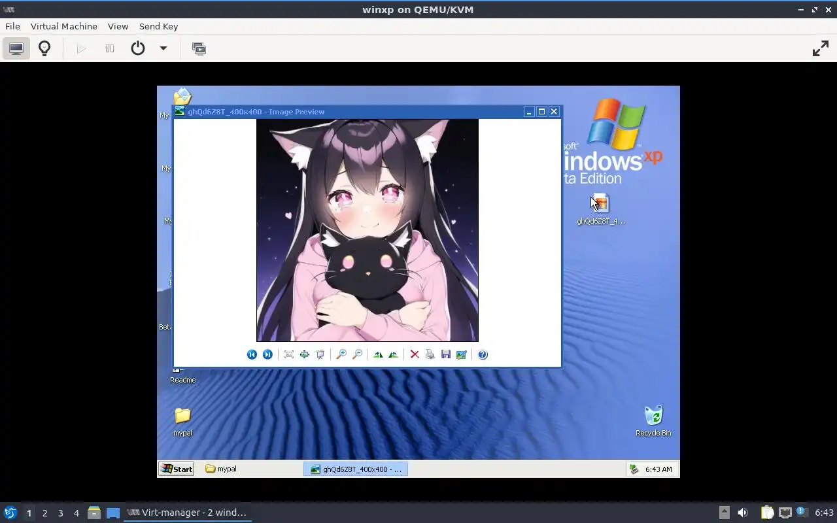Viewport: 837px width, 523px height.
Task: Click the XP Start button
Action: click(177, 469)
